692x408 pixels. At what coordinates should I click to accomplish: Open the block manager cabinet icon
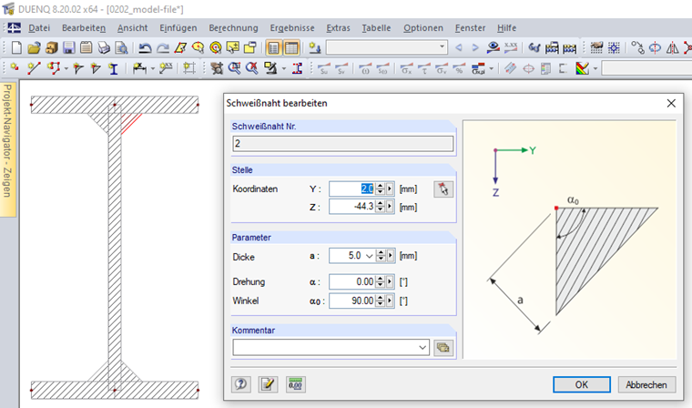[52, 47]
